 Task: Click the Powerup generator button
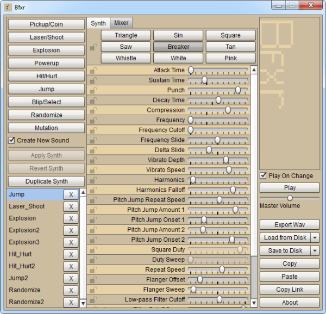(x=46, y=63)
